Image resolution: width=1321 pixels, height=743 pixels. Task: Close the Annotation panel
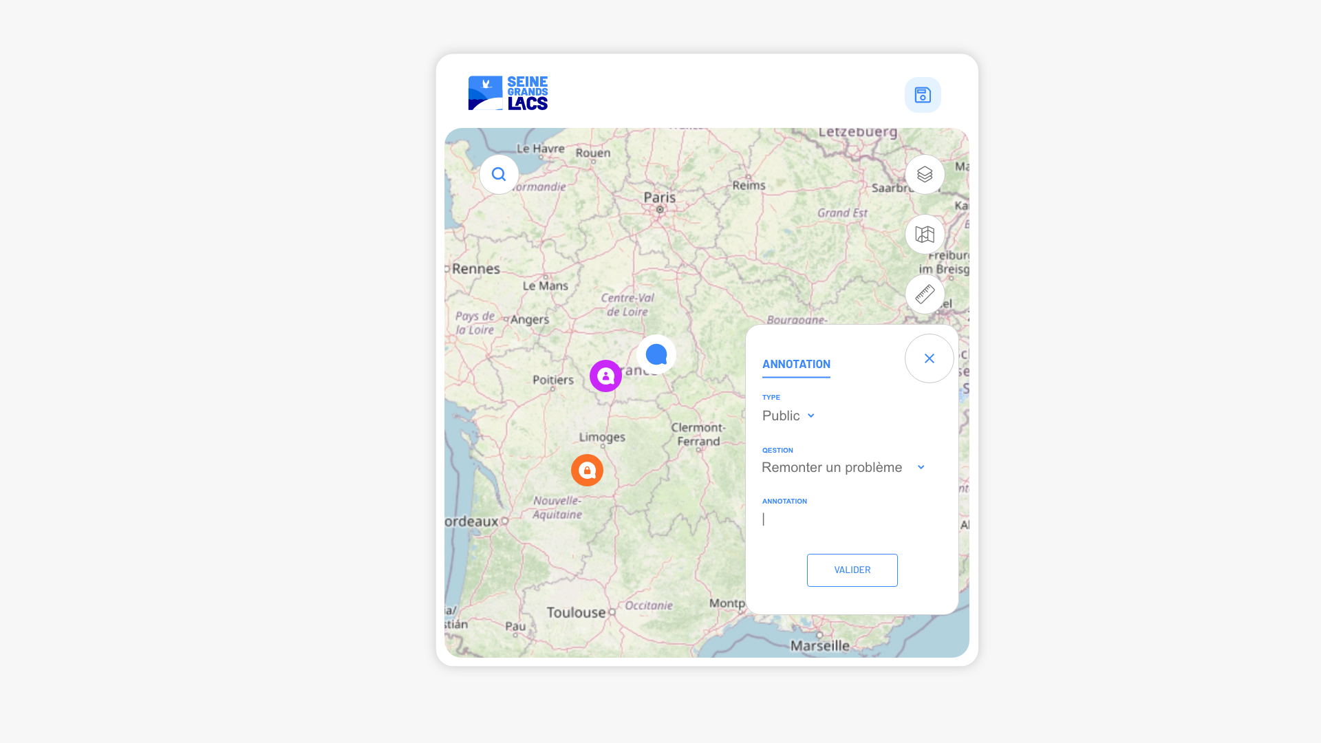929,358
